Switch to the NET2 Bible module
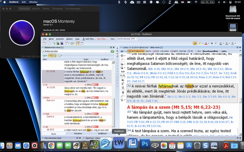Image resolution: width=244 pixels, height=152 pixels. (174, 51)
